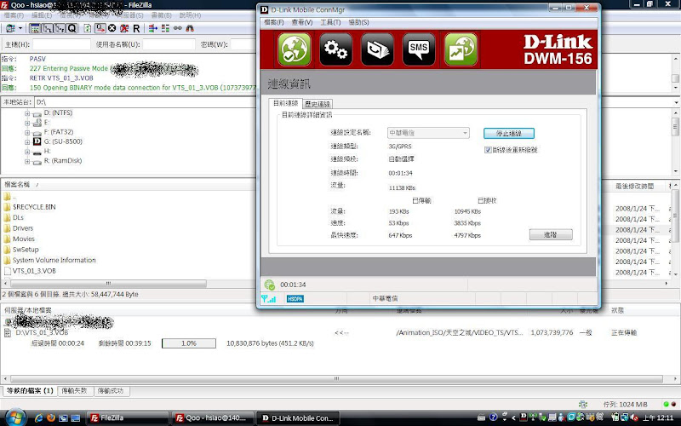This screenshot has width=681, height=426.
Task: Click the 最後修改時間 column header
Action: (x=634, y=186)
